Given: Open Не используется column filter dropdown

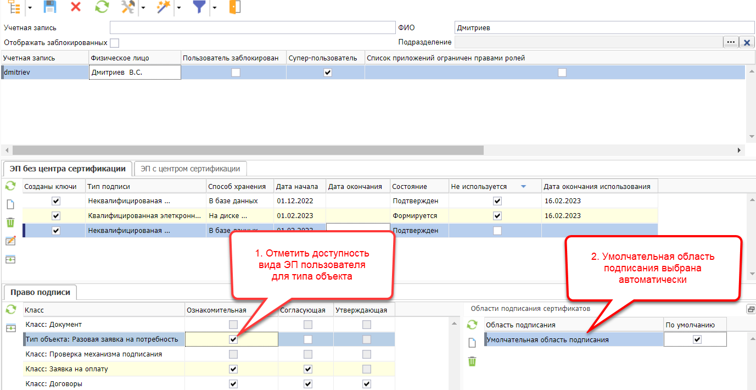Looking at the screenshot, I should (x=523, y=187).
